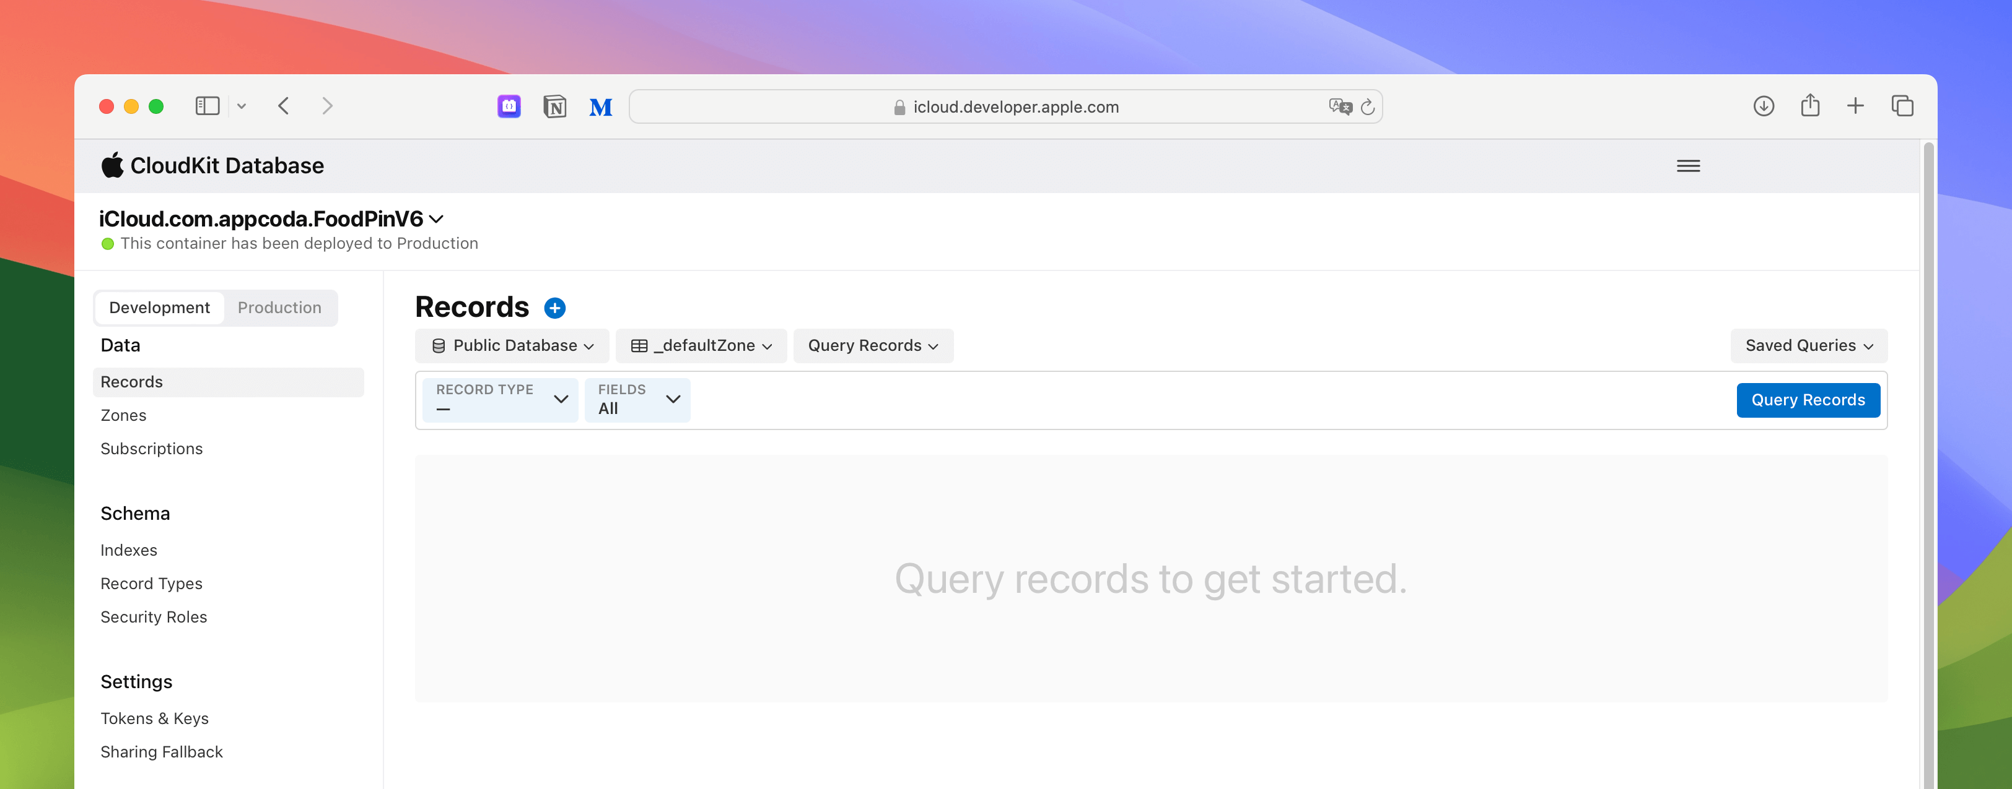The image size is (2012, 789).
Task: Add a new record via the plus icon
Action: coord(554,308)
